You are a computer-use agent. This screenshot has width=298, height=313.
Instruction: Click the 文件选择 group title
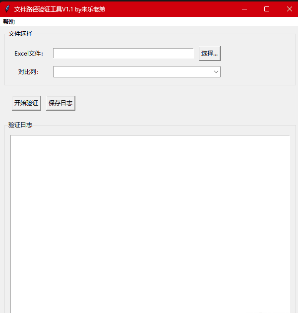click(20, 34)
